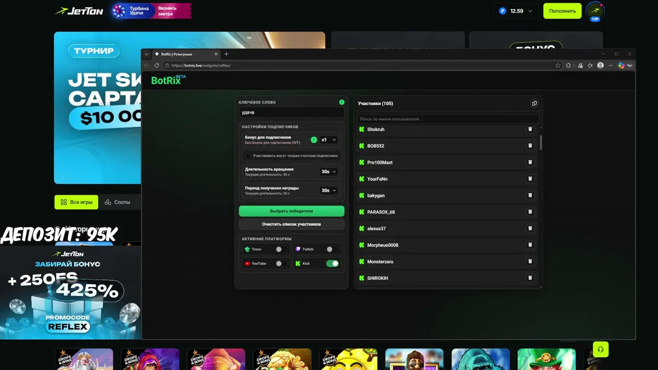
Task: Select the BotRix | Розыгрыши browser tab
Action: coord(187,54)
